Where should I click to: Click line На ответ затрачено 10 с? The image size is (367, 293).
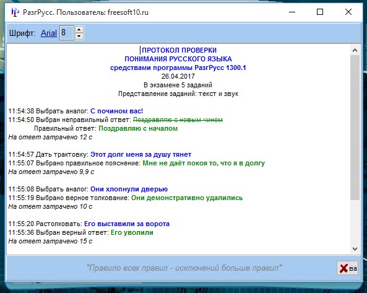[x=50, y=206]
